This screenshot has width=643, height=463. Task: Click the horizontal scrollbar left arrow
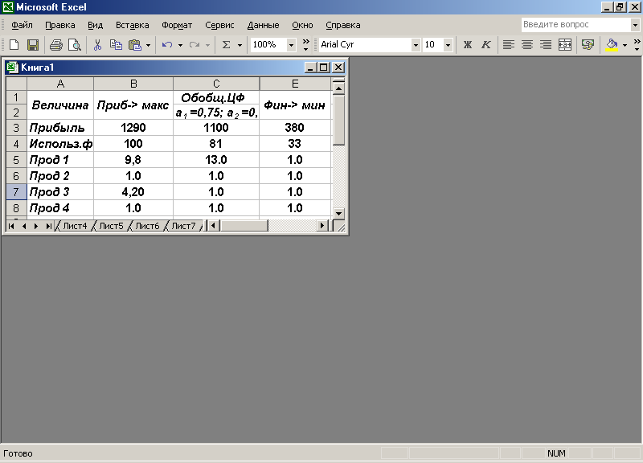click(213, 226)
